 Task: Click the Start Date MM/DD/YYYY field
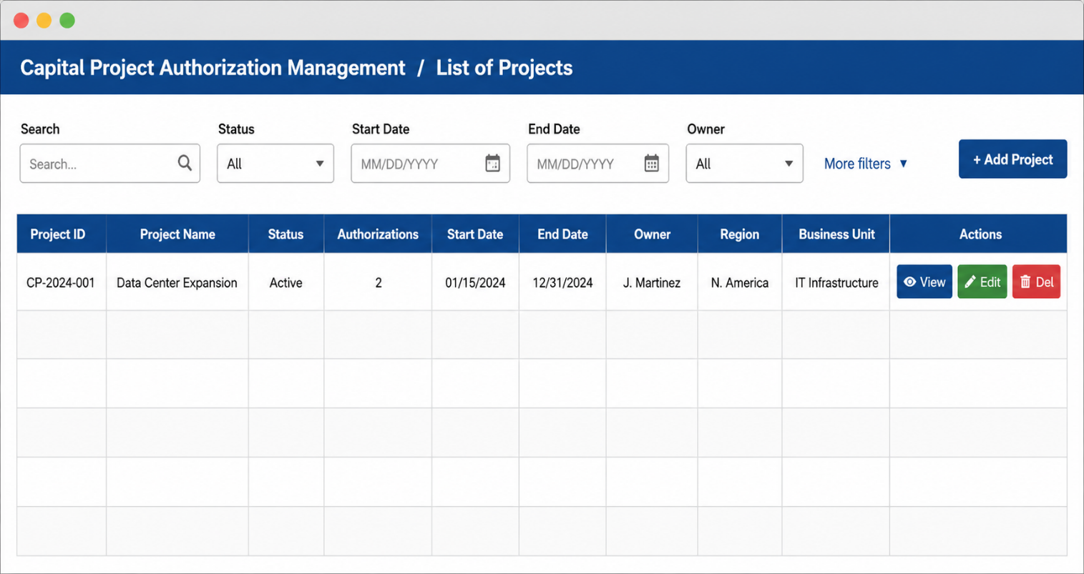tap(430, 163)
